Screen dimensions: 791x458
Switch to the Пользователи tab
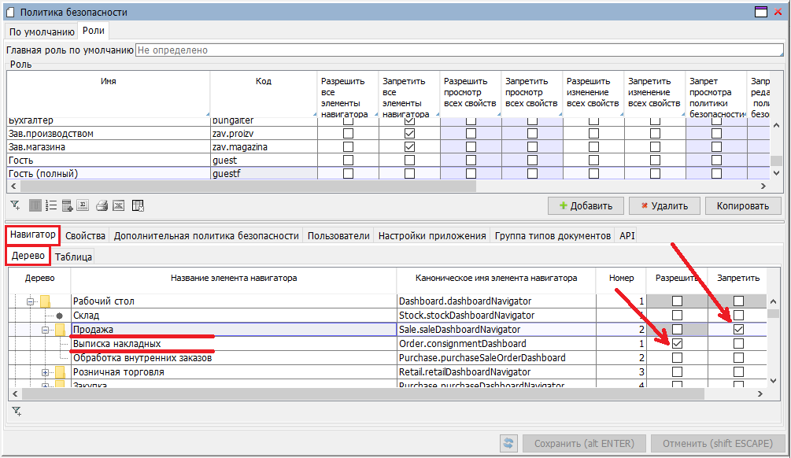tap(338, 235)
